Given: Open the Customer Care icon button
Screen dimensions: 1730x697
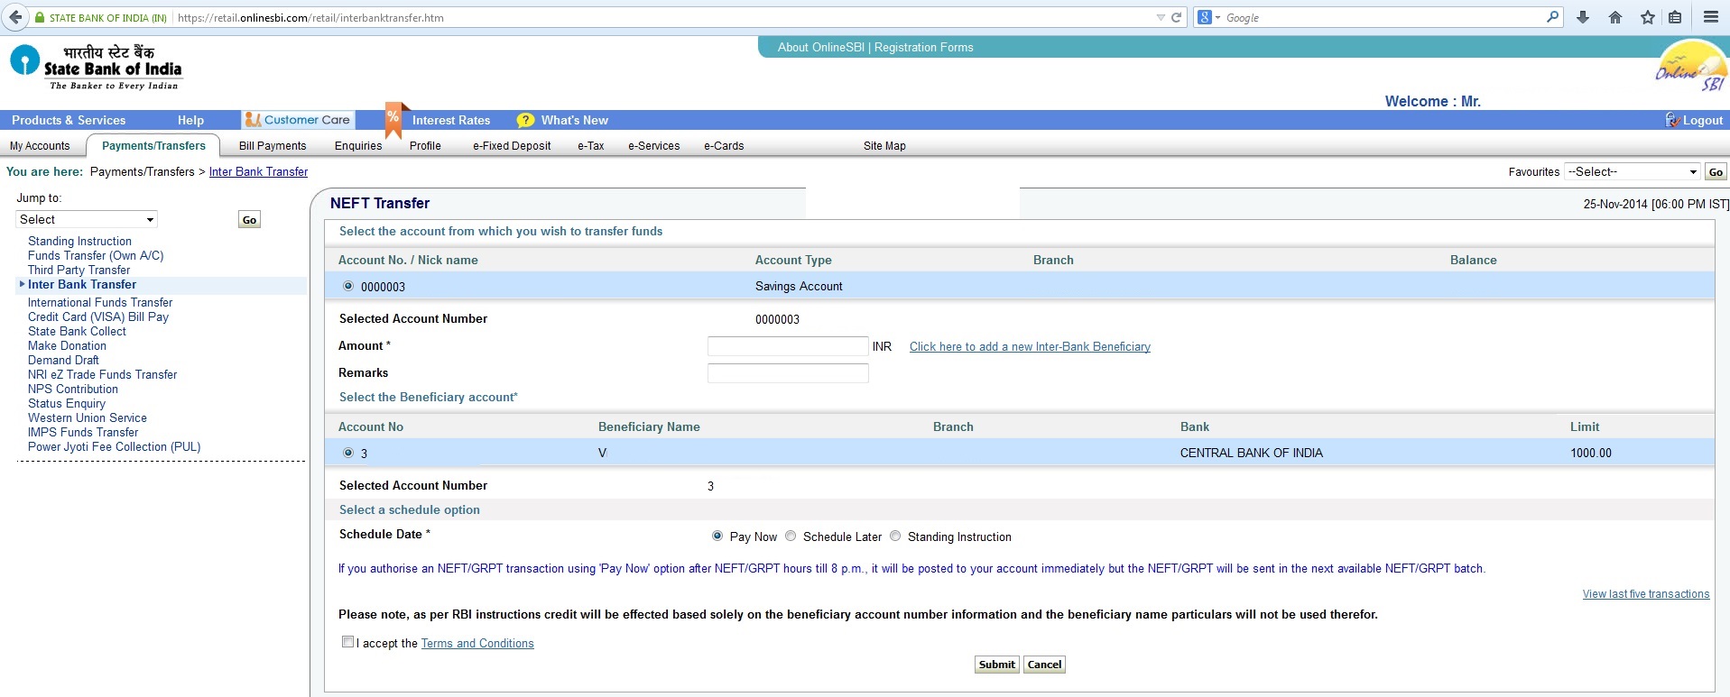Looking at the screenshot, I should pos(298,120).
